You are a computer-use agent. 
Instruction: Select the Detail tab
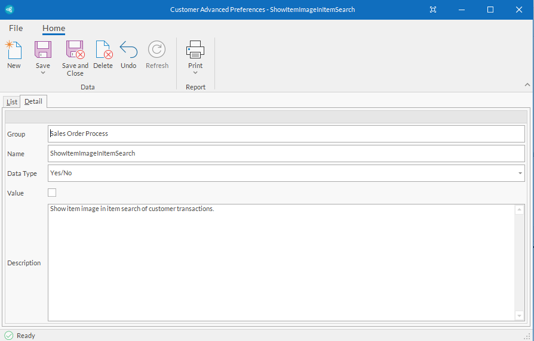(x=33, y=101)
